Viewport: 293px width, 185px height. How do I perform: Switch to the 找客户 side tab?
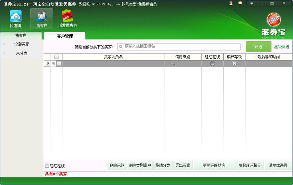click(21, 36)
